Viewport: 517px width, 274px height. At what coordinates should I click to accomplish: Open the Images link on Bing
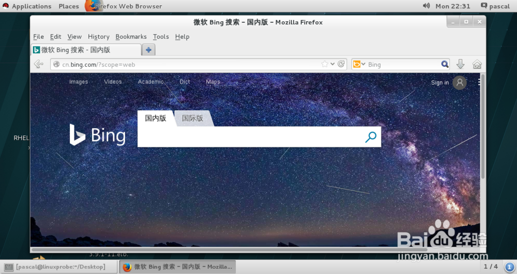(79, 82)
